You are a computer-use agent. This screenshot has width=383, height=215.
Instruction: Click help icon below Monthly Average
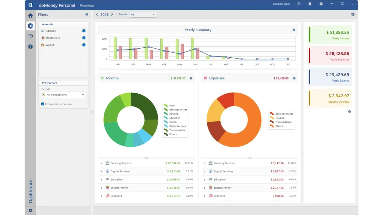[349, 112]
